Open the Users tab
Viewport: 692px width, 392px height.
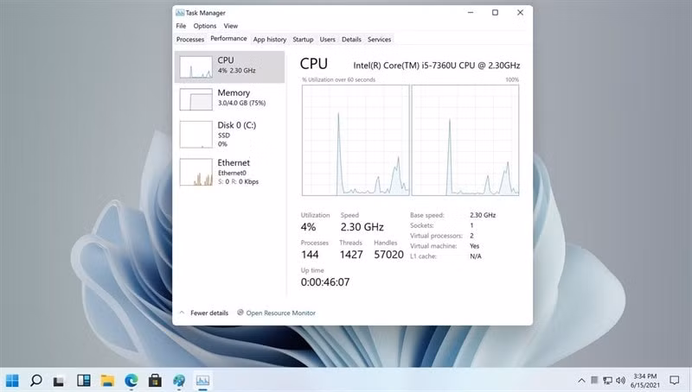pyautogui.click(x=328, y=39)
